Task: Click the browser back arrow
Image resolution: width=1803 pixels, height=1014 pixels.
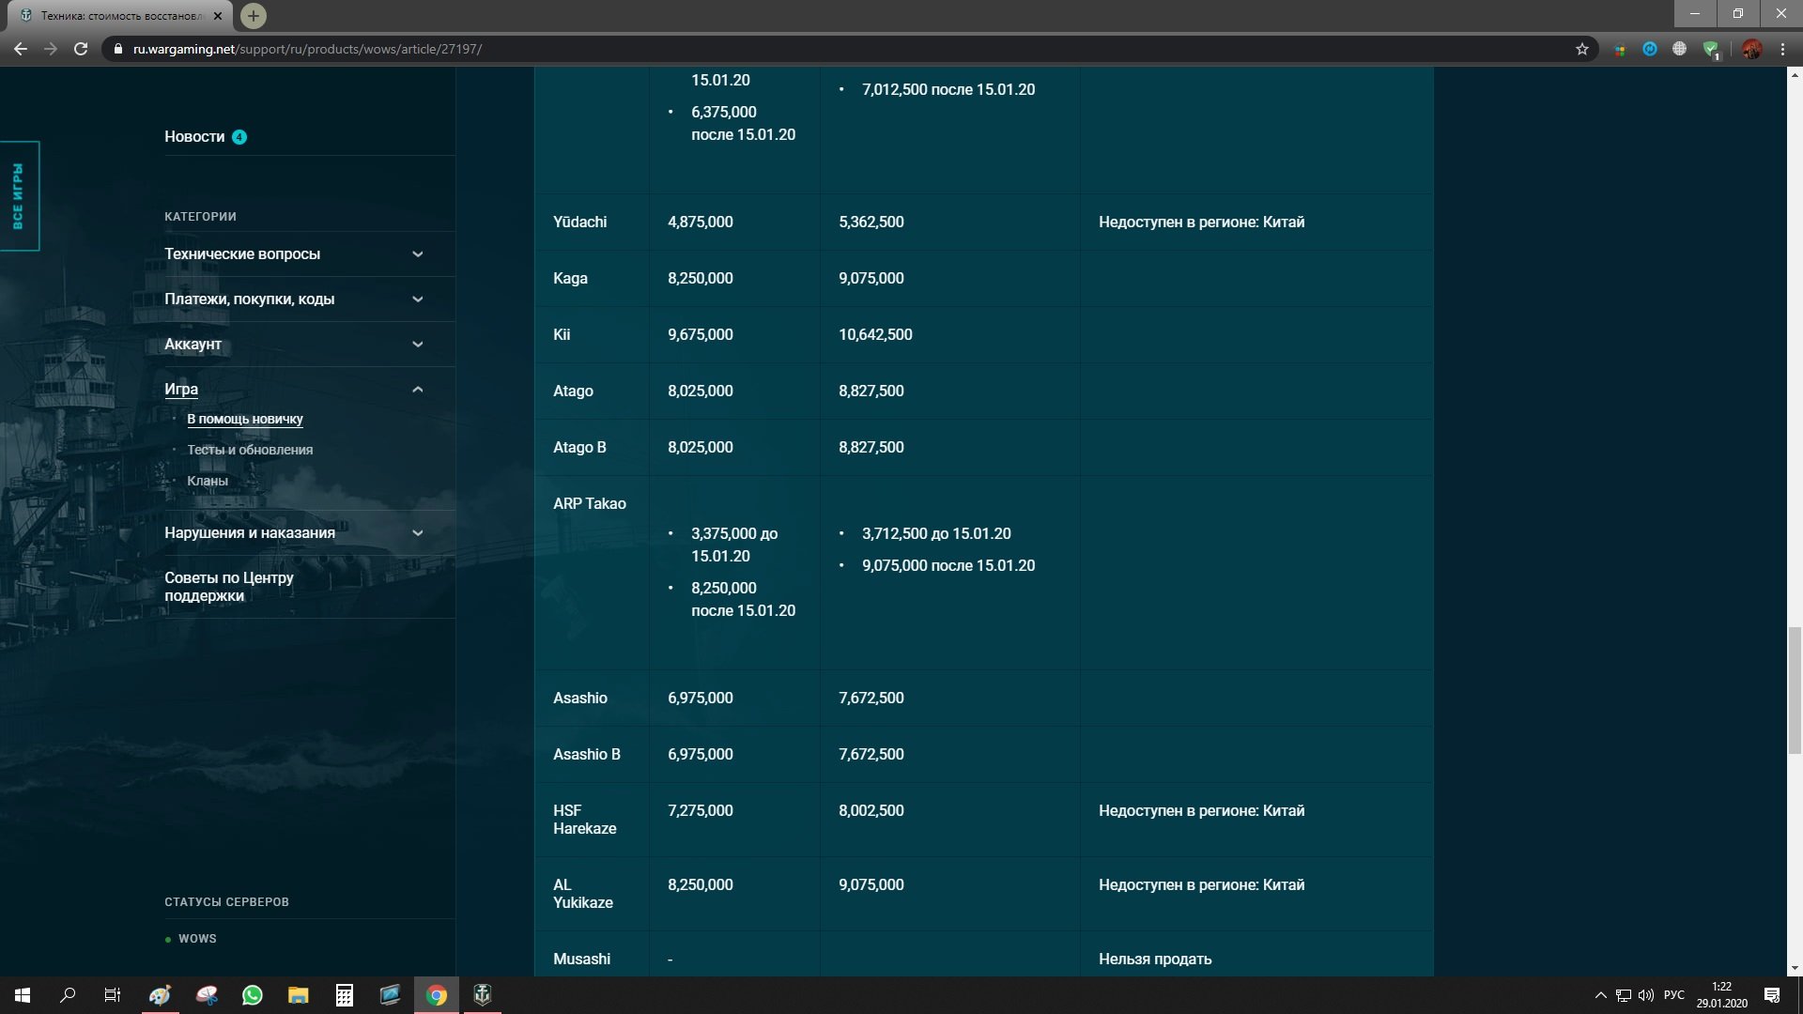Action: pyautogui.click(x=21, y=49)
